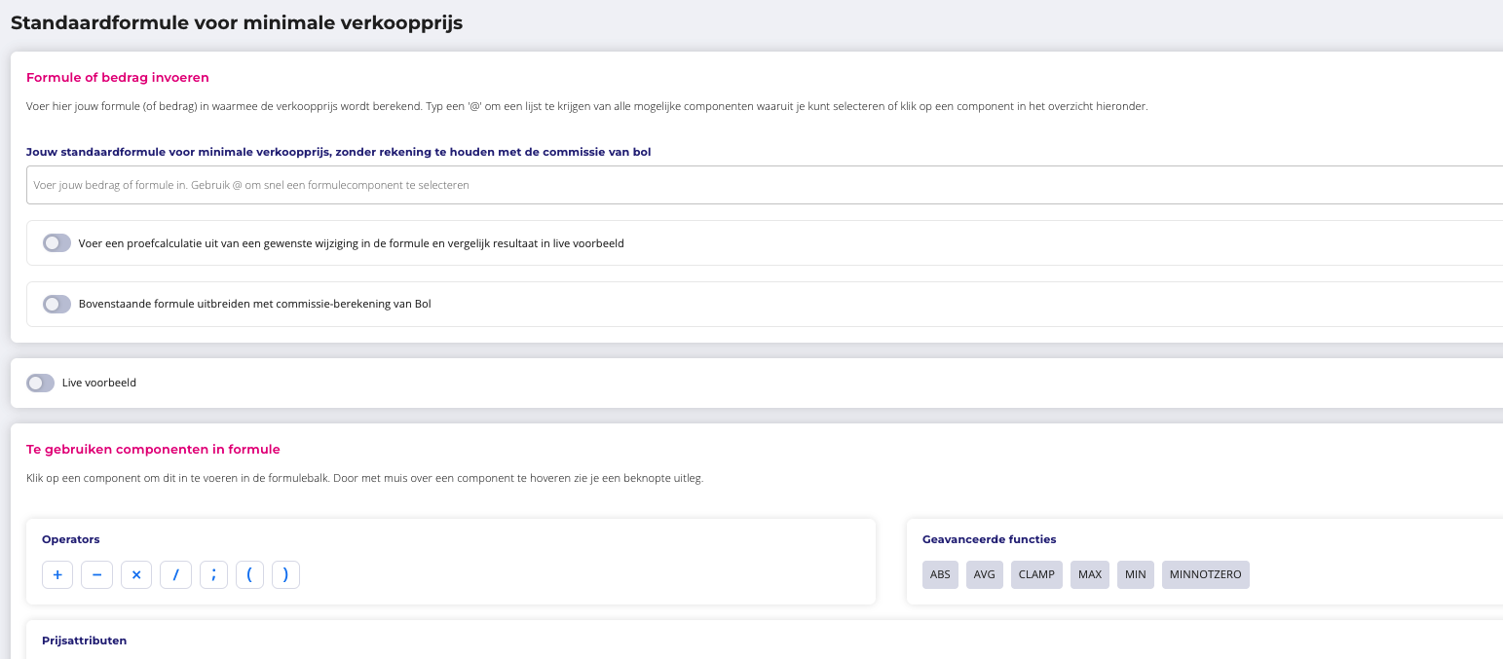This screenshot has height=659, width=1503.
Task: Click the Geavanceerde functies panel title
Action: coord(989,539)
